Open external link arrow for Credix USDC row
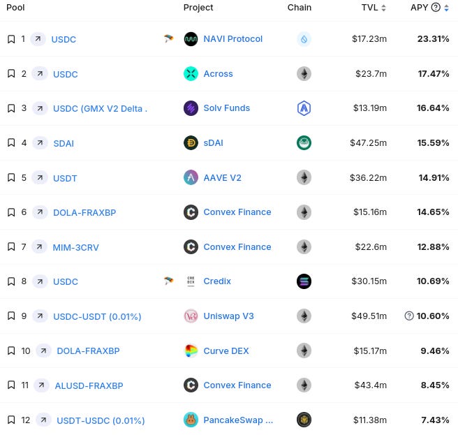 click(40, 281)
